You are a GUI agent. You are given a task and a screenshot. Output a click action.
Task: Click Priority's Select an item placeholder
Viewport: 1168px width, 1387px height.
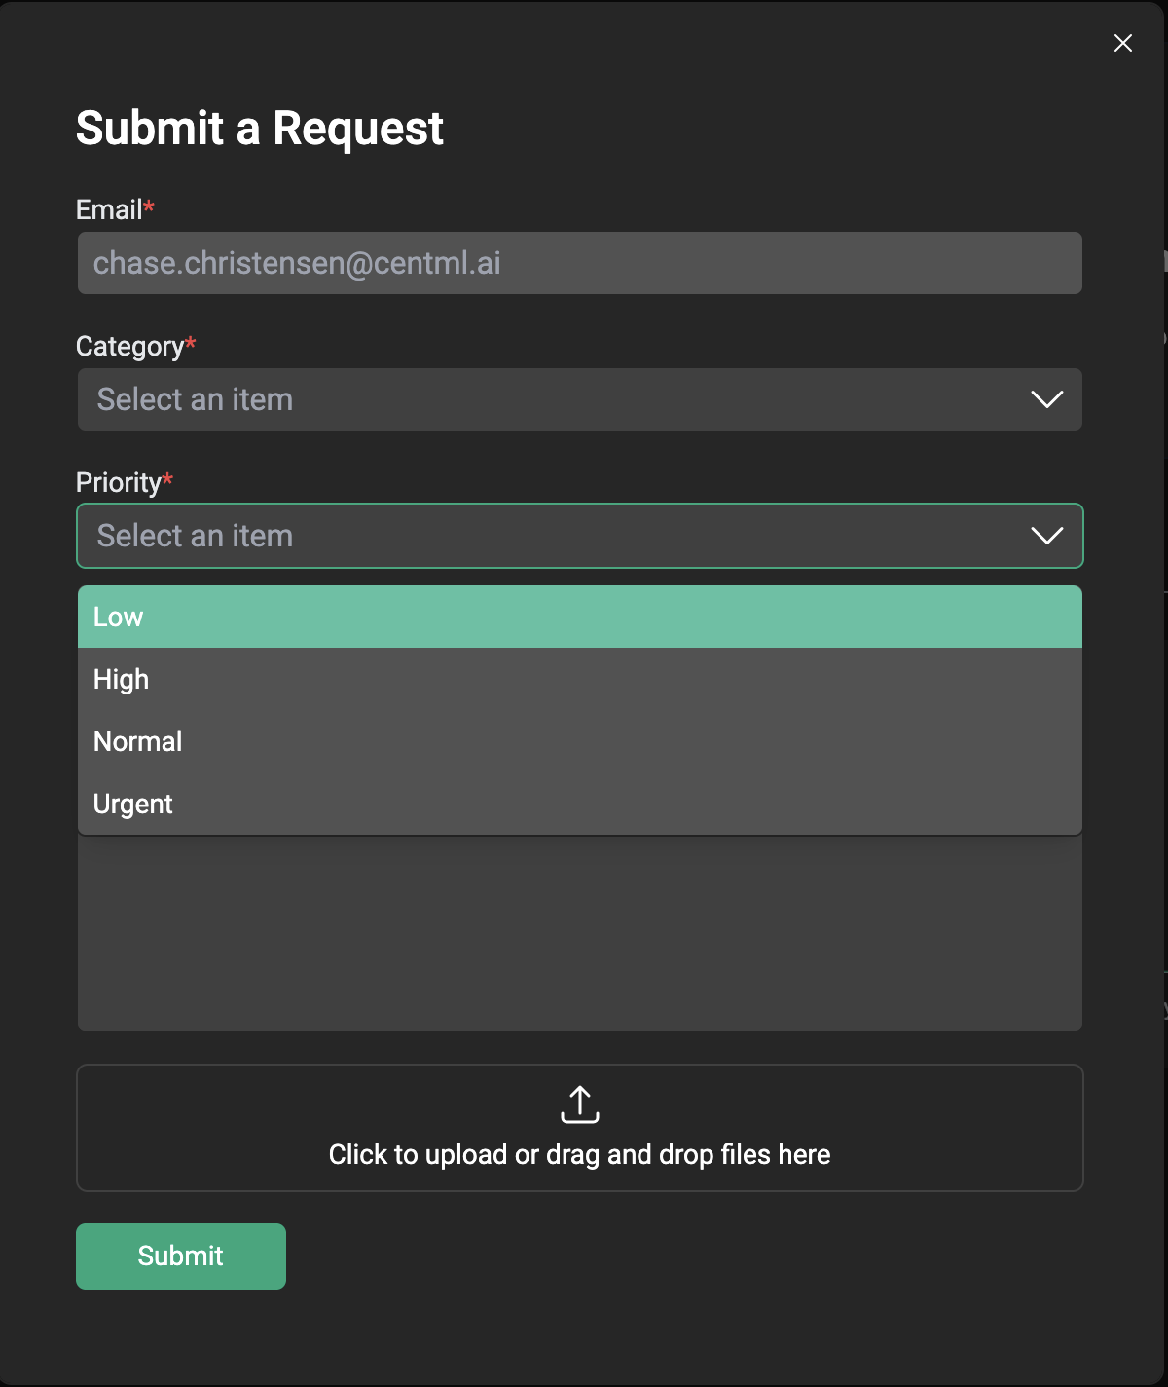195,536
